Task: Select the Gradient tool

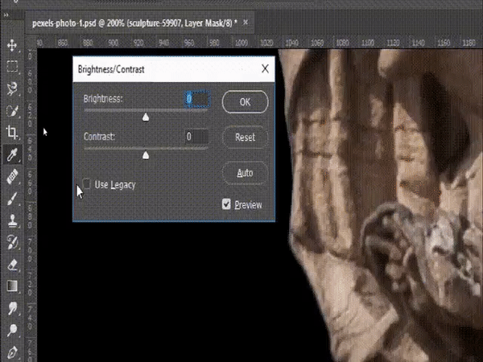Action: tap(12, 286)
